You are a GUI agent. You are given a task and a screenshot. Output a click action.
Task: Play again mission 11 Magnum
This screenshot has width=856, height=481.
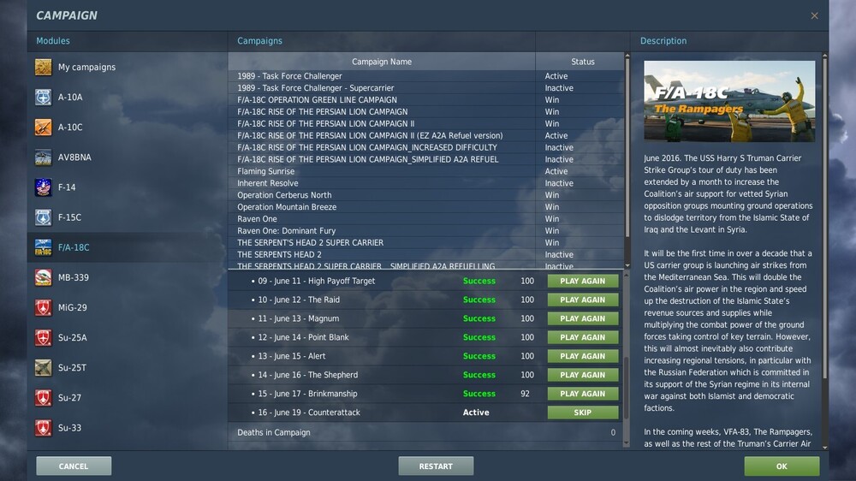click(582, 318)
